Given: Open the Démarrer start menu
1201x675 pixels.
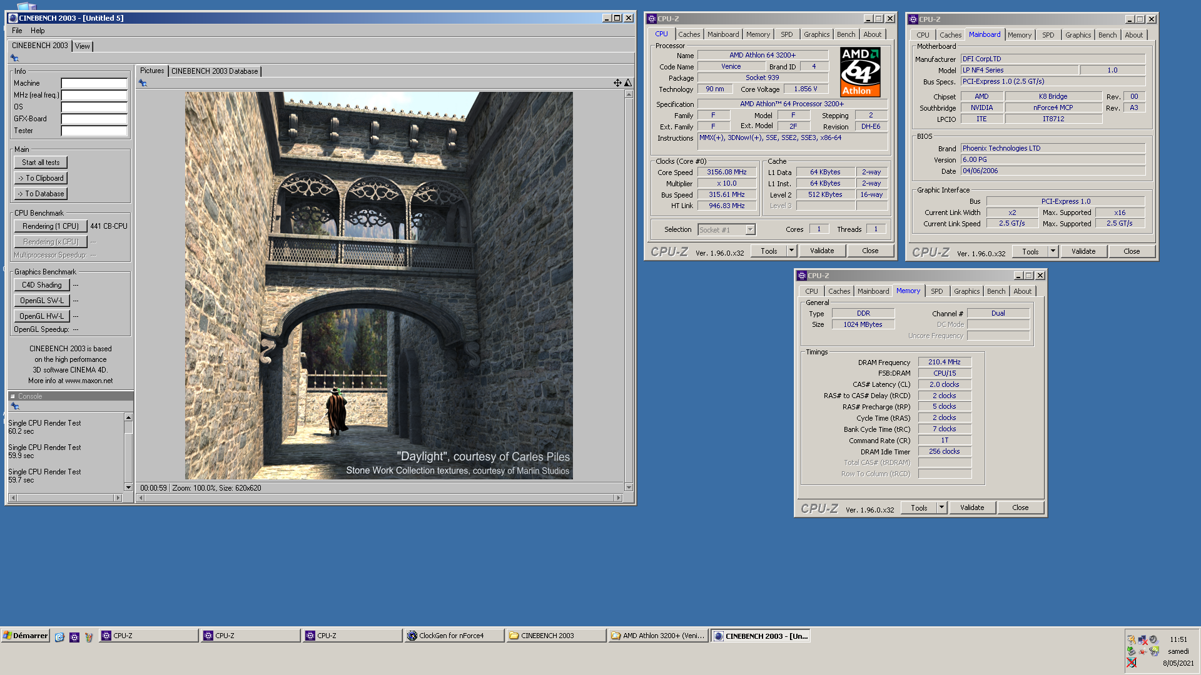Looking at the screenshot, I should point(26,636).
